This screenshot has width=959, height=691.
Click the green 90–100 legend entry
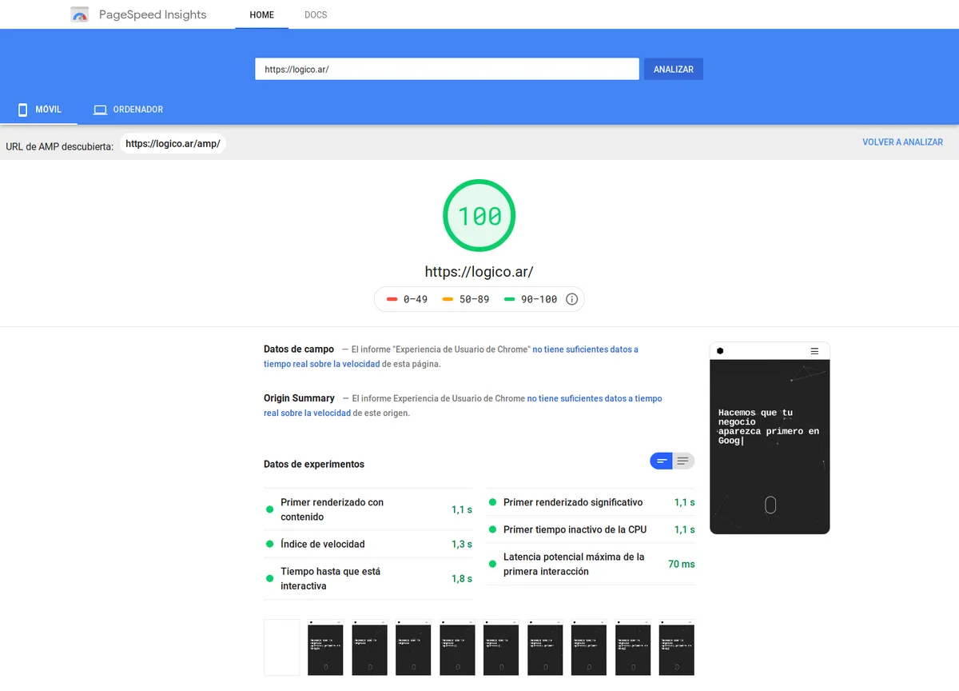pos(531,299)
